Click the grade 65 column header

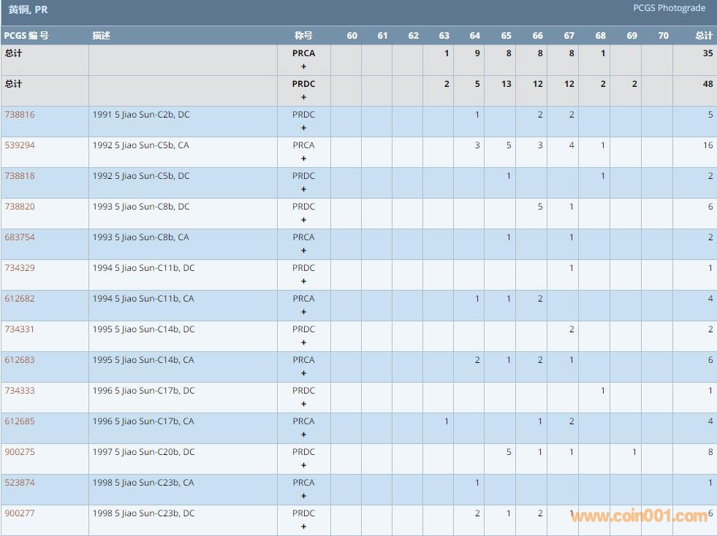506,36
